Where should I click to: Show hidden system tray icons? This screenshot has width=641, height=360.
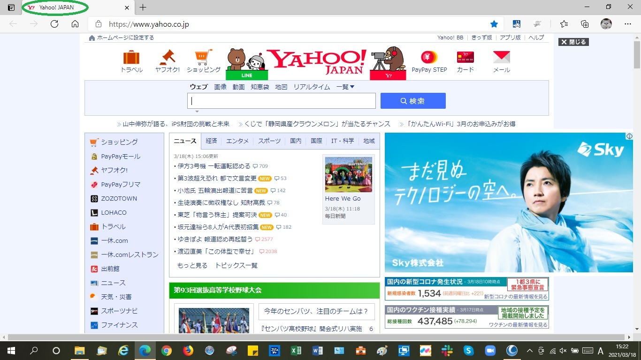[x=530, y=351]
